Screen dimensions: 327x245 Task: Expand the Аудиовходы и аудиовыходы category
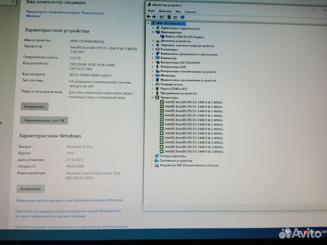[153, 28]
